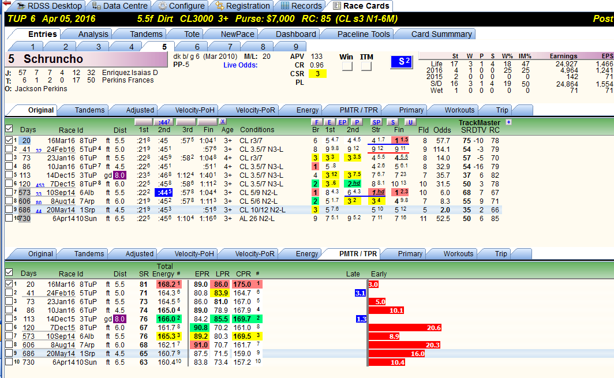
Task: Click the red arrow beside RDSS Desktop
Action: [x=7, y=3]
